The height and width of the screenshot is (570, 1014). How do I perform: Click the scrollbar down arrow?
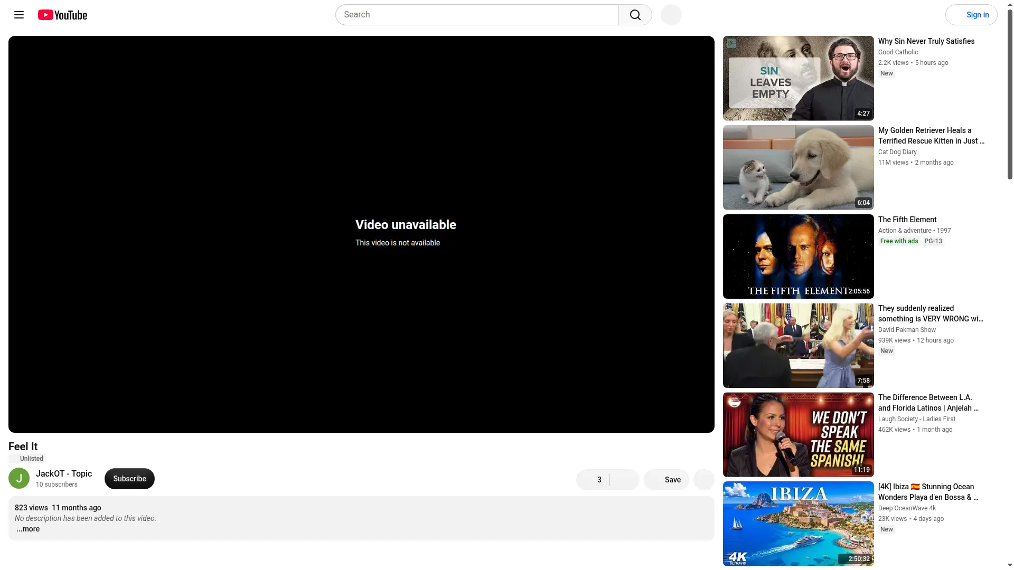pos(1010,565)
